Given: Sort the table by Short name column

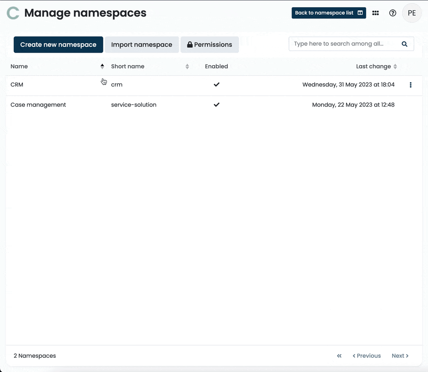Looking at the screenshot, I should (x=187, y=66).
